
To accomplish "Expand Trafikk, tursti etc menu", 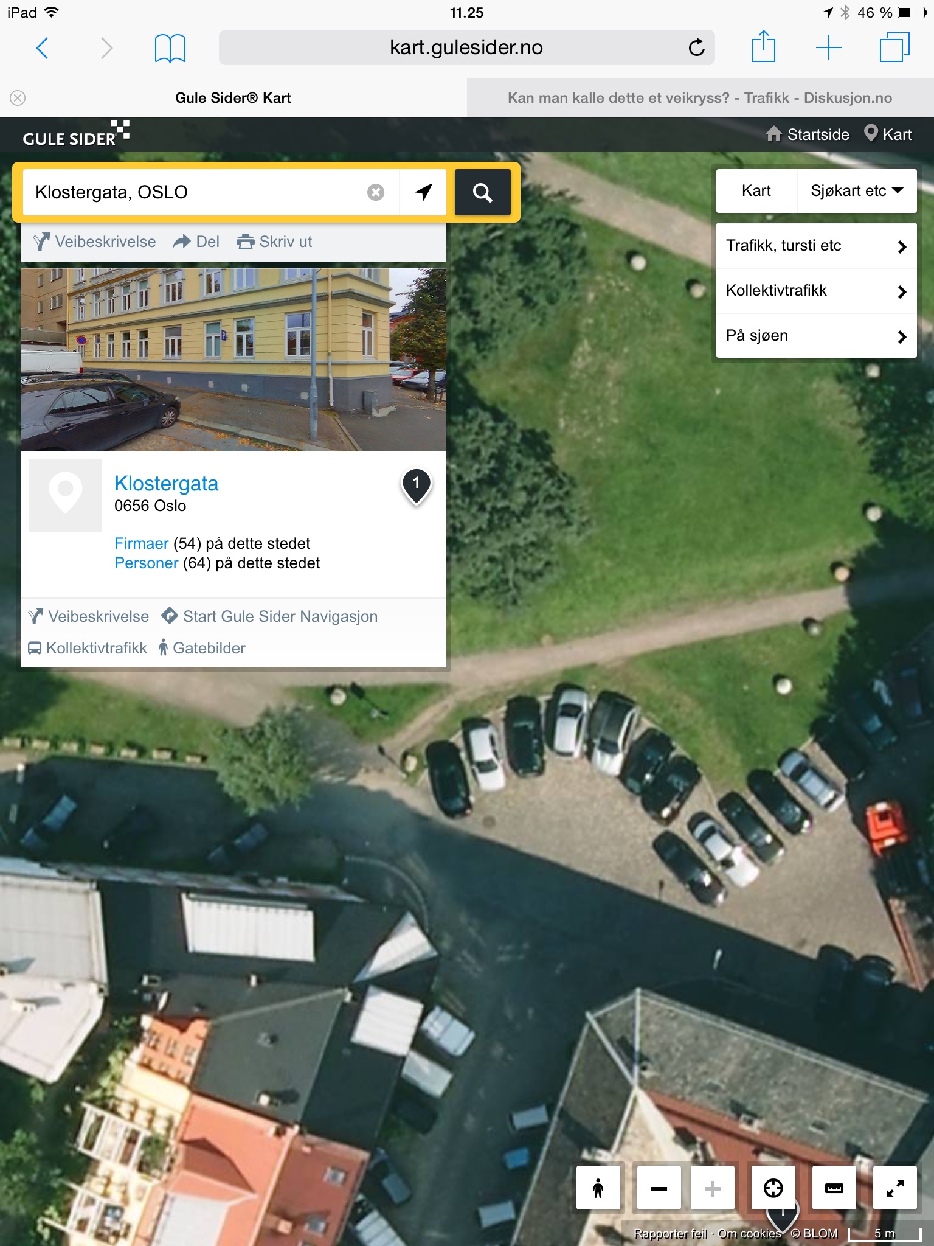I will 816,246.
